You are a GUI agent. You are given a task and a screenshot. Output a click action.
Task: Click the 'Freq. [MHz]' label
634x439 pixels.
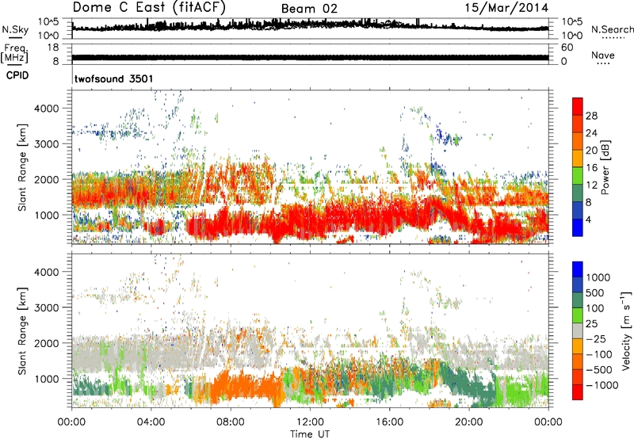point(15,54)
